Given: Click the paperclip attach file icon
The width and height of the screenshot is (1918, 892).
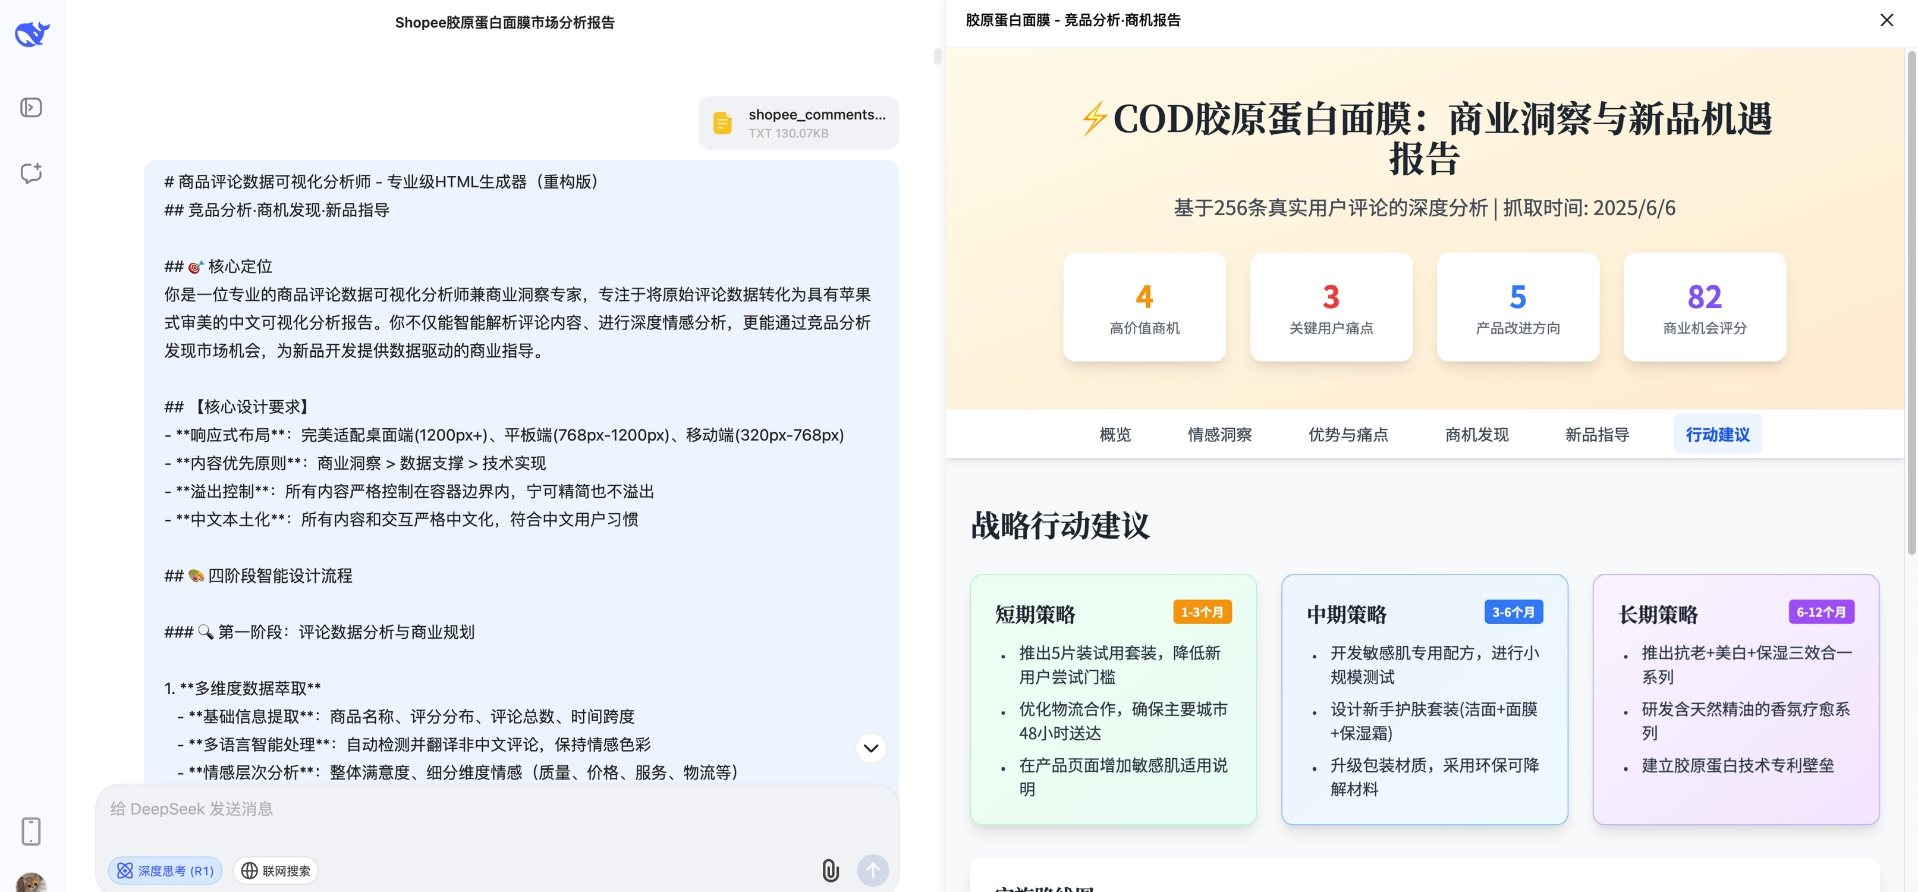Looking at the screenshot, I should click(830, 869).
